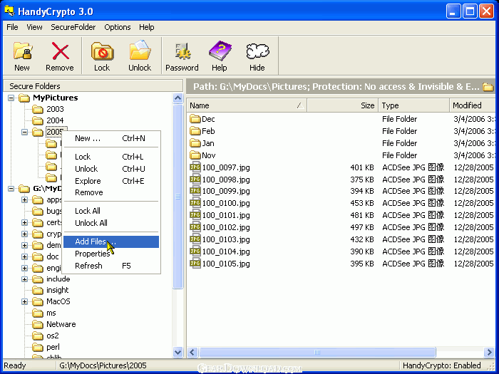Expand the doc folder tree node
Screen dimensions: 499x374
24,256
